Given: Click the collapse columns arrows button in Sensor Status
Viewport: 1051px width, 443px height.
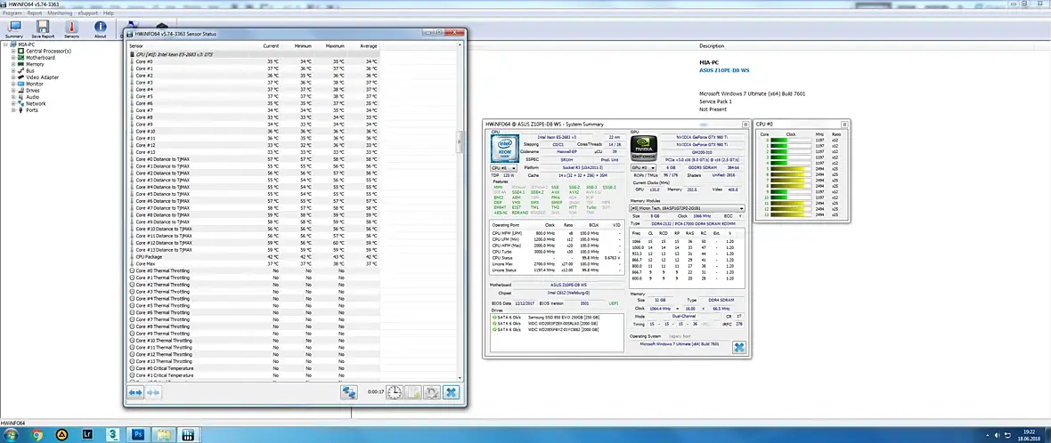Looking at the screenshot, I should (x=153, y=392).
